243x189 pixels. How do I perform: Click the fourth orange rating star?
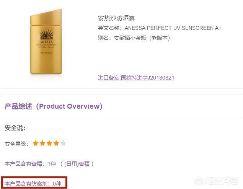[56, 143]
